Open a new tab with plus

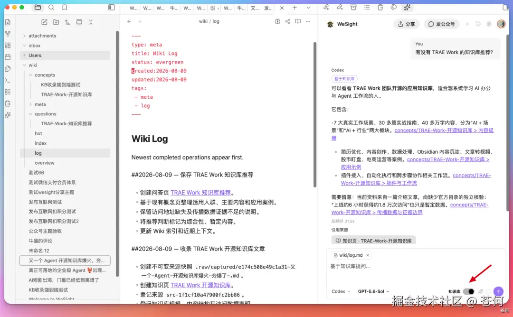point(294,8)
